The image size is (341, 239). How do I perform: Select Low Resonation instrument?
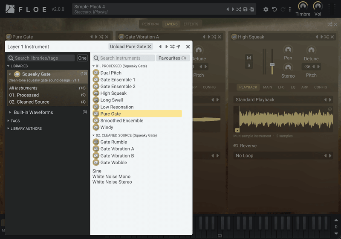137,107
